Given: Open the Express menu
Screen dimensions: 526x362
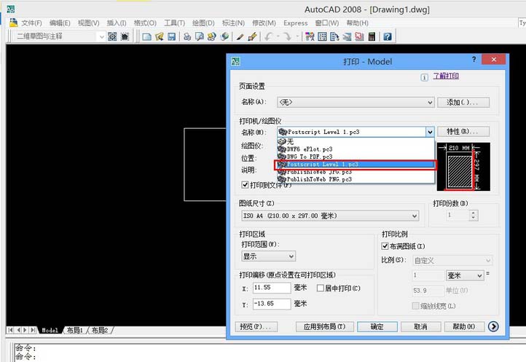Looking at the screenshot, I should click(x=295, y=23).
